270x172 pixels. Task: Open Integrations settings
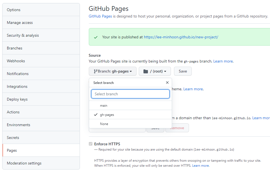pyautogui.click(x=41, y=86)
